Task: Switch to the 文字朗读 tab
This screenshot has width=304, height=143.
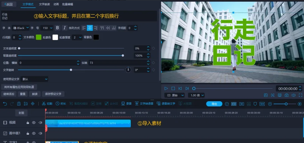Action: [x=44, y=4]
